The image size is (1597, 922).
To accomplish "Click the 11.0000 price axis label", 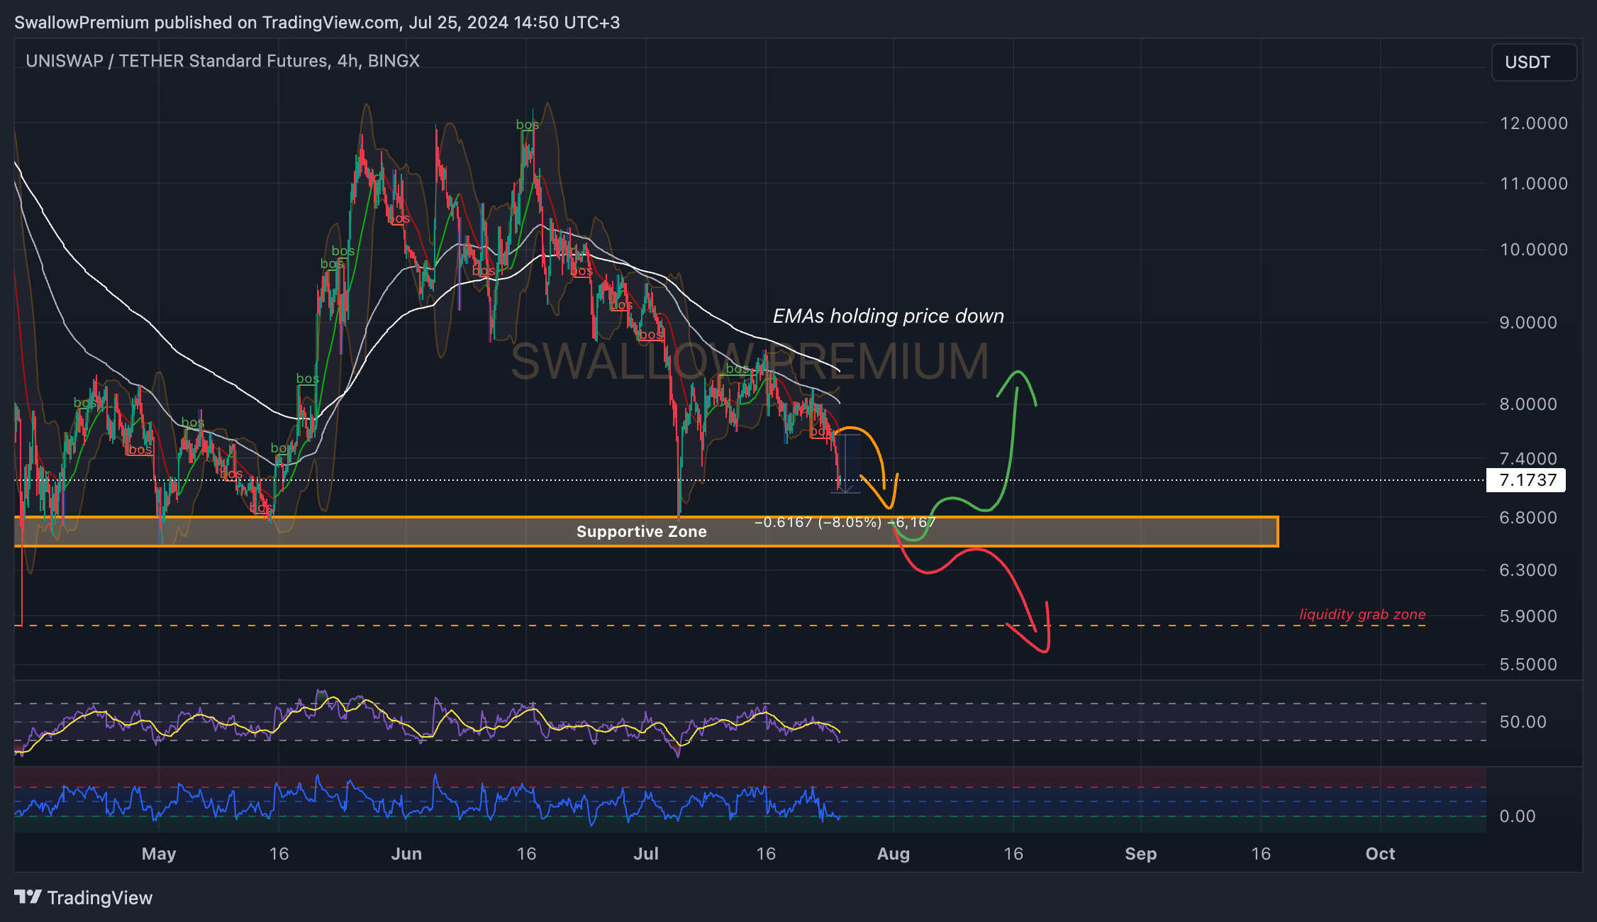I will click(1534, 184).
